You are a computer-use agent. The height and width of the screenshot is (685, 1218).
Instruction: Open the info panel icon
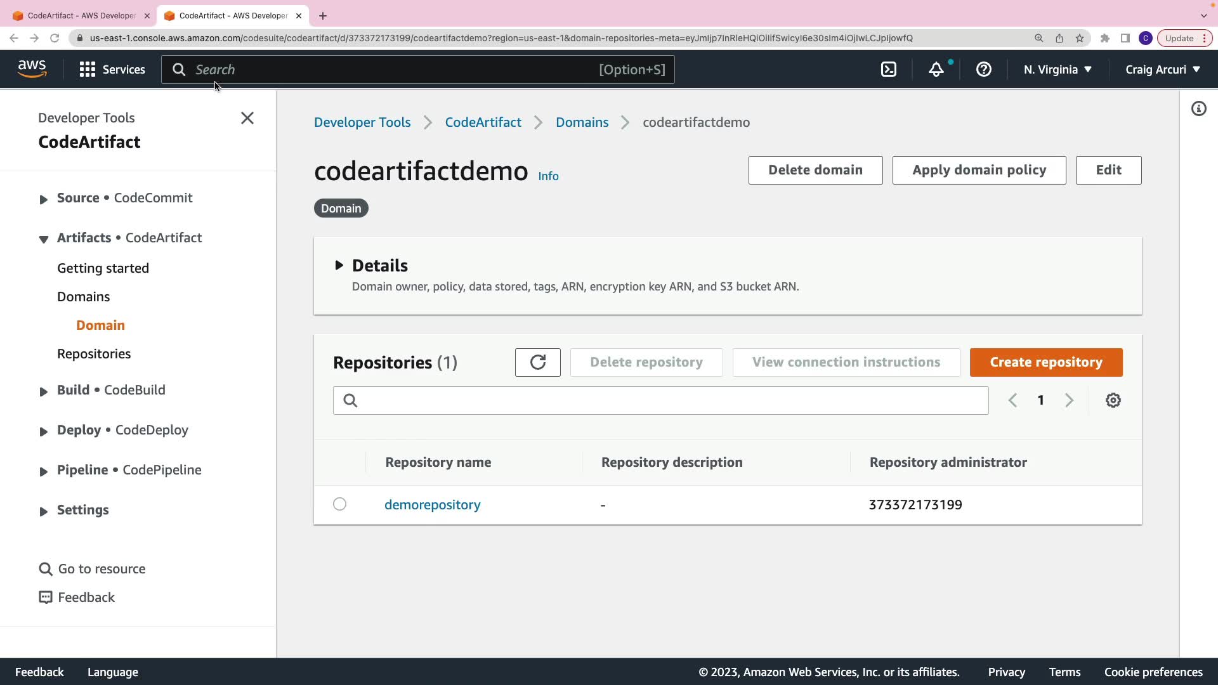coord(1198,109)
